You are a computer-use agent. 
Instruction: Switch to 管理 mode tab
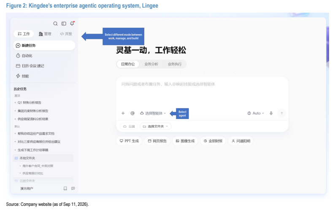[45, 34]
